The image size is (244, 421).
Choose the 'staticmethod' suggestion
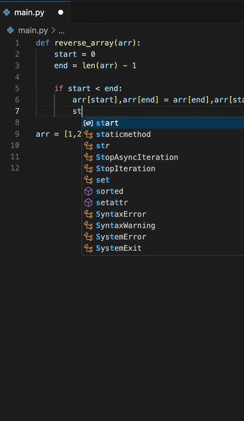(163, 134)
